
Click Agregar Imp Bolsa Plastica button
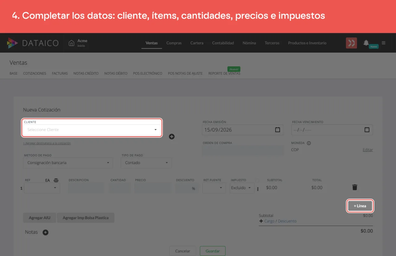click(x=86, y=218)
